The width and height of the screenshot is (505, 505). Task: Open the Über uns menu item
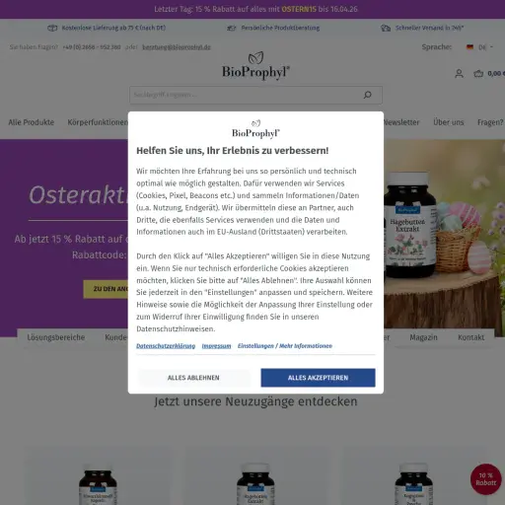click(448, 122)
